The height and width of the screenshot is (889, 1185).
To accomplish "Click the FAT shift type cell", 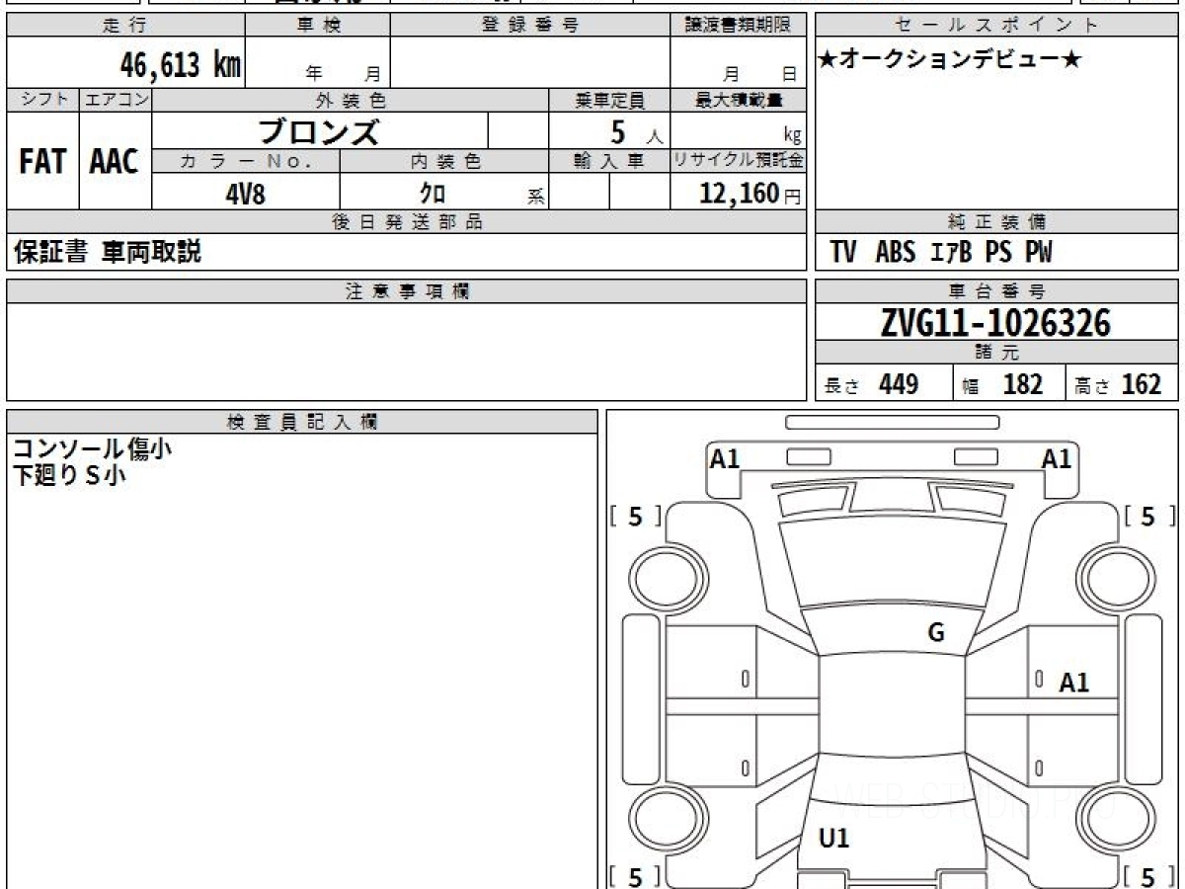I will click(42, 161).
